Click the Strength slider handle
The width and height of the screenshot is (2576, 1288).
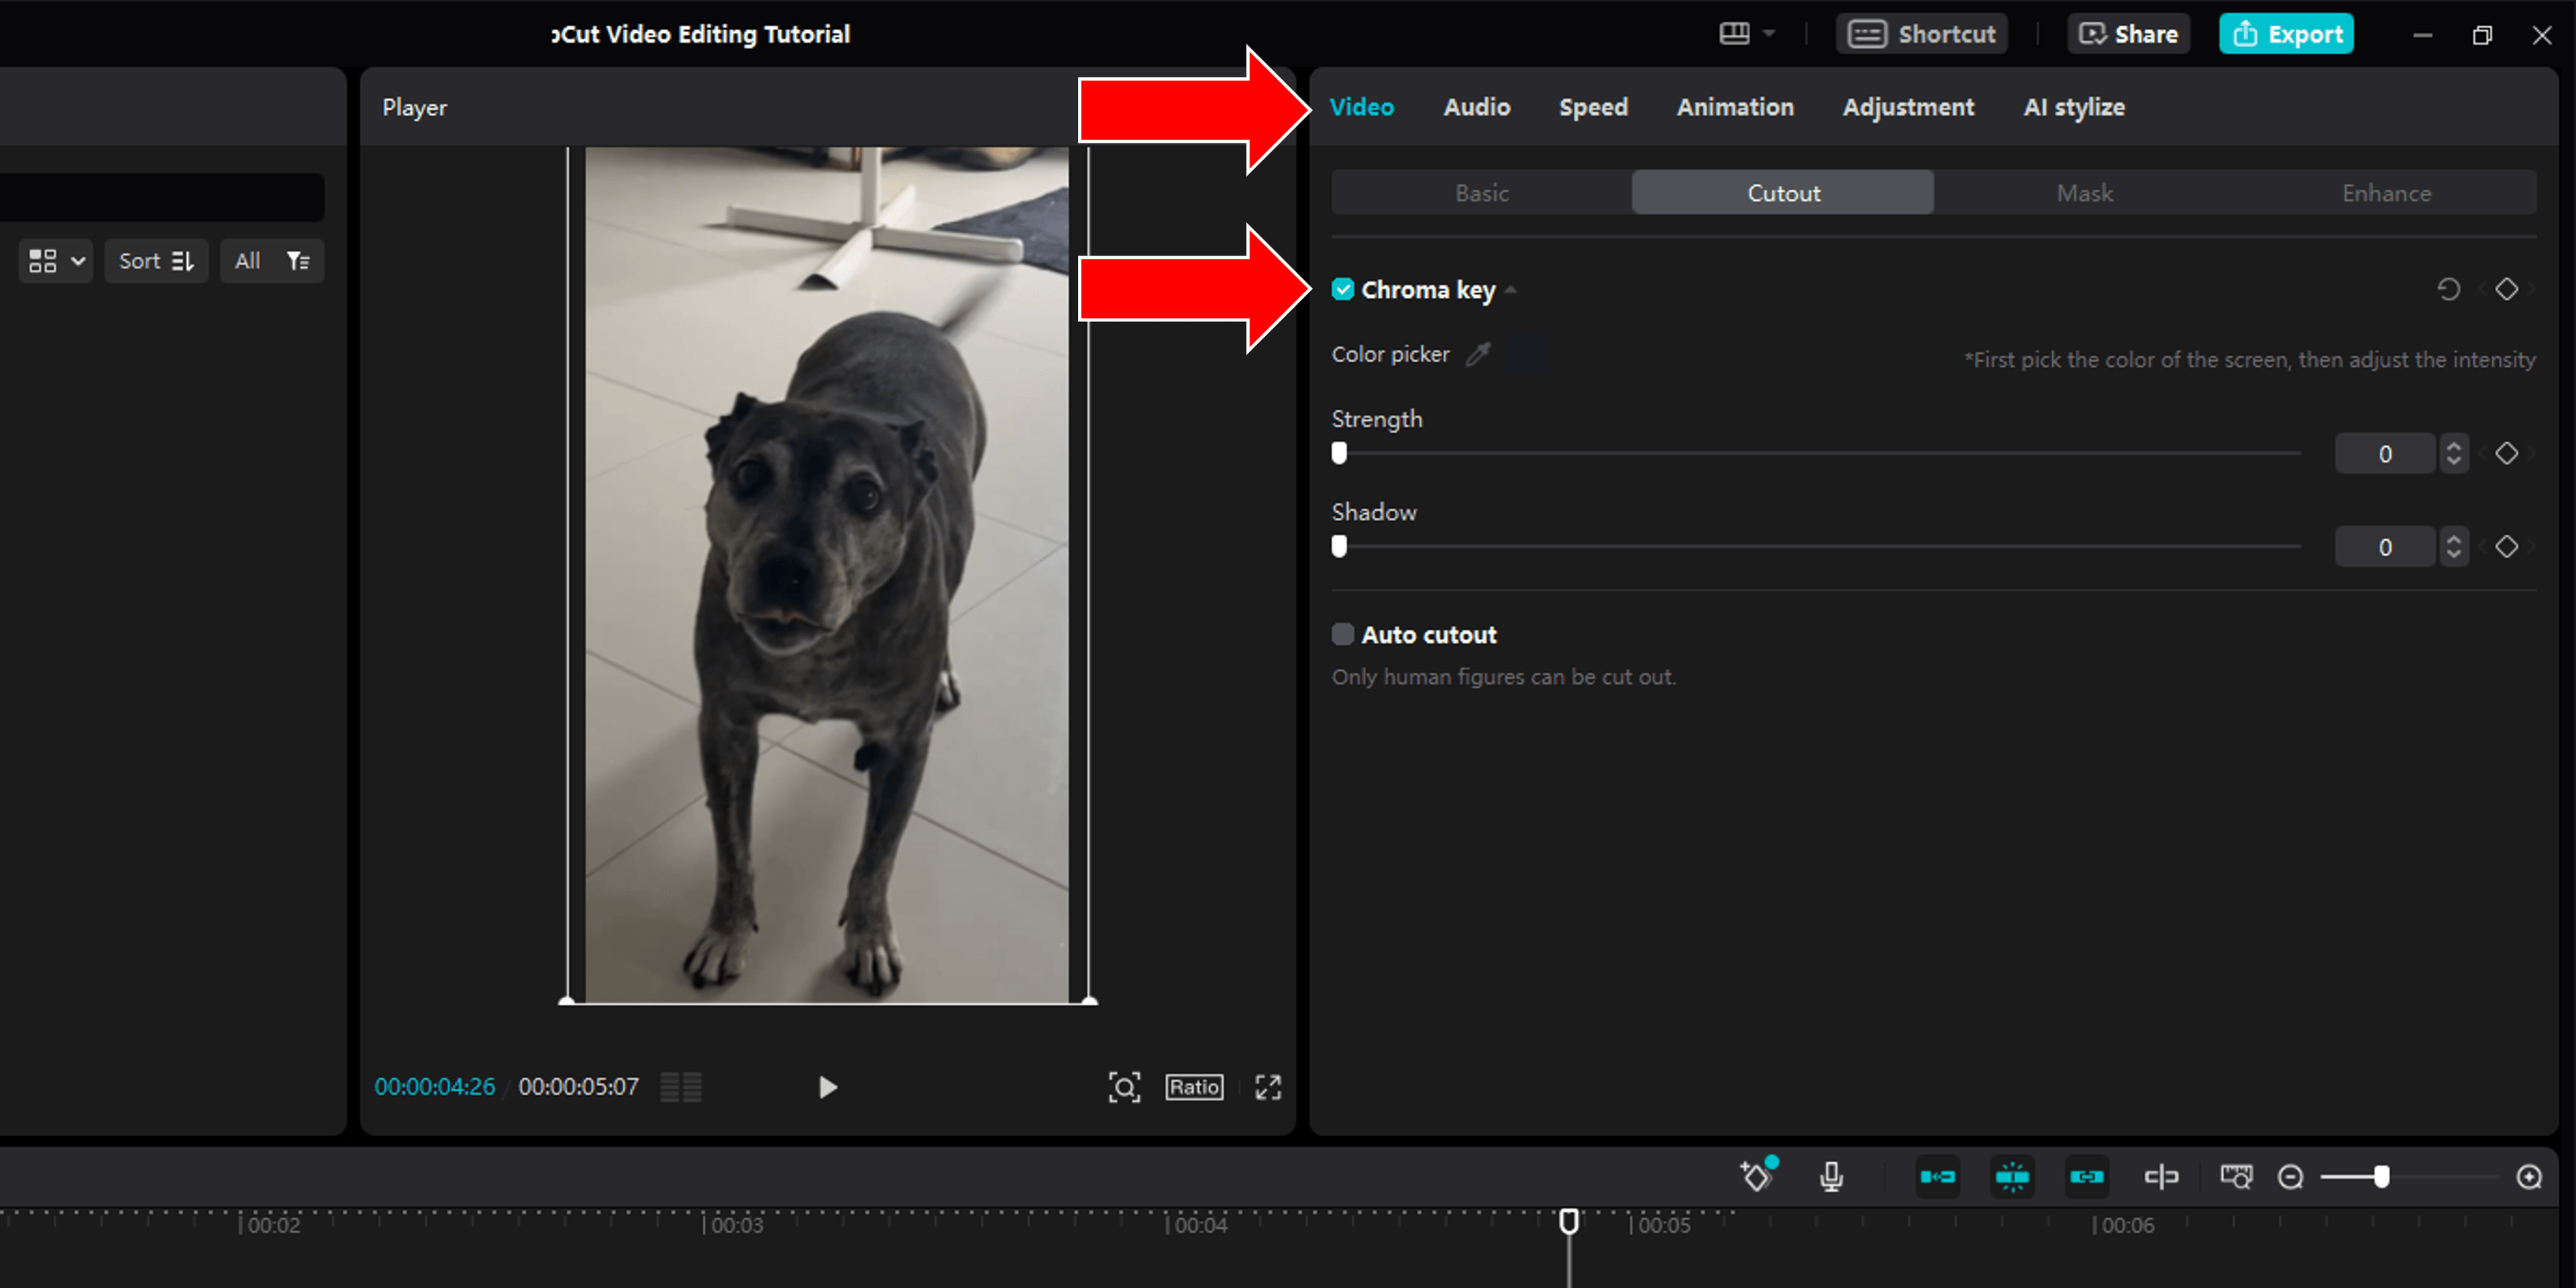pos(1339,453)
